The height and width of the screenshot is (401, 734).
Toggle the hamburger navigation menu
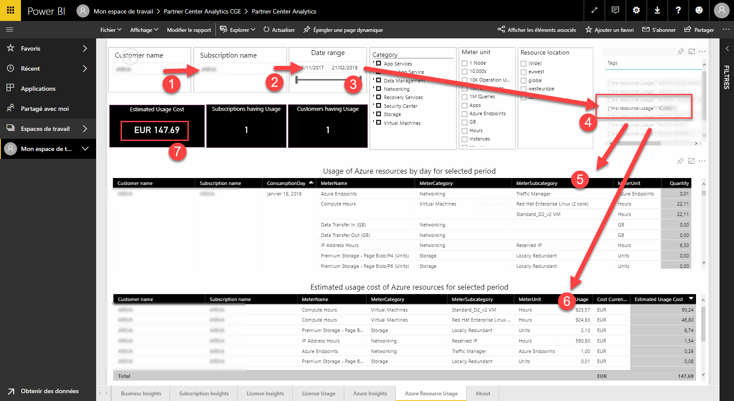10,30
